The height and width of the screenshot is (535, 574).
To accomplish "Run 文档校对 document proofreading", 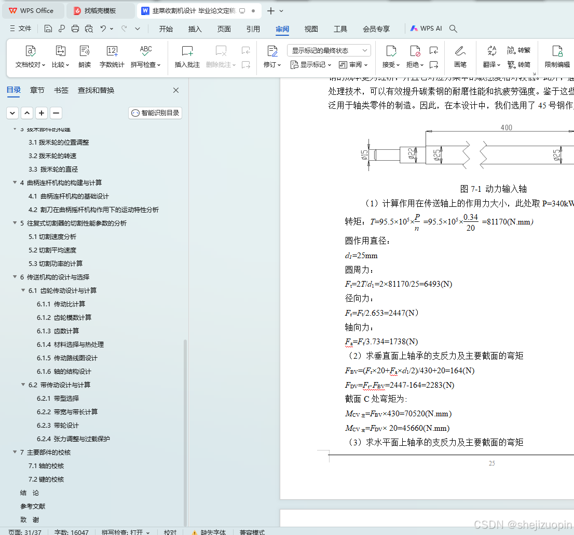I will click(31, 57).
